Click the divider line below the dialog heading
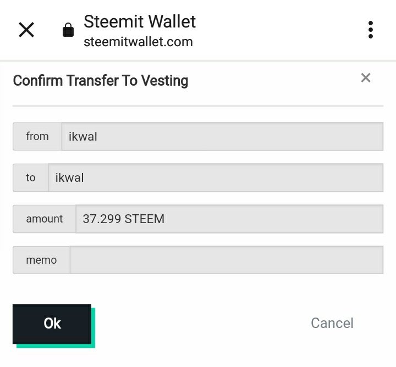The image size is (396, 367). 198,105
